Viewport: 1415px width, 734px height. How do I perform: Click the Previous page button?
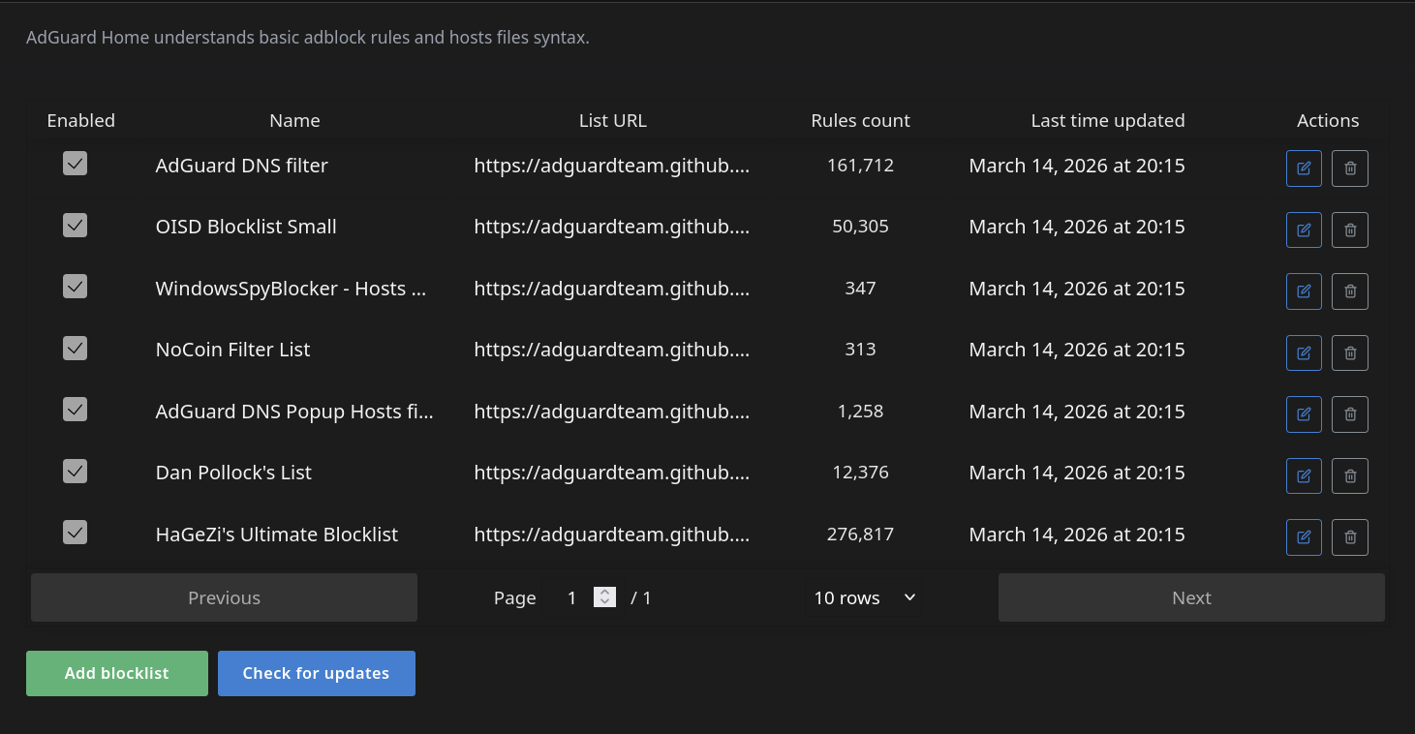224,597
